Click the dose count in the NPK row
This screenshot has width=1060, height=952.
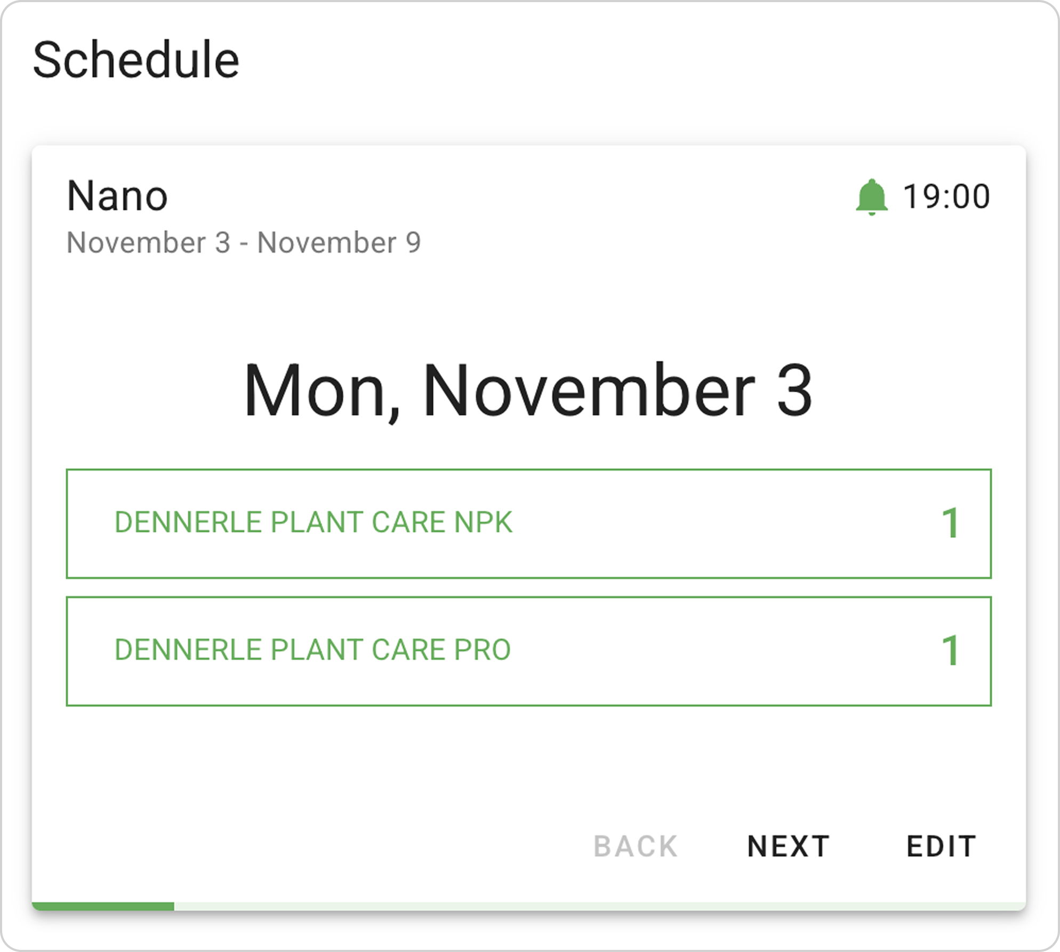click(x=951, y=523)
